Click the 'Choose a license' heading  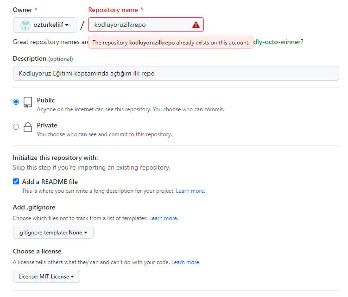click(x=37, y=251)
